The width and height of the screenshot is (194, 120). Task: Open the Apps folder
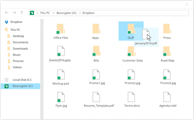pos(96,29)
